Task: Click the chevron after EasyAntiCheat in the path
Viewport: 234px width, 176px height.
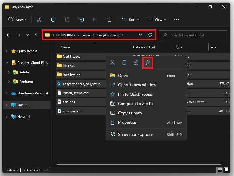Action: (123, 35)
